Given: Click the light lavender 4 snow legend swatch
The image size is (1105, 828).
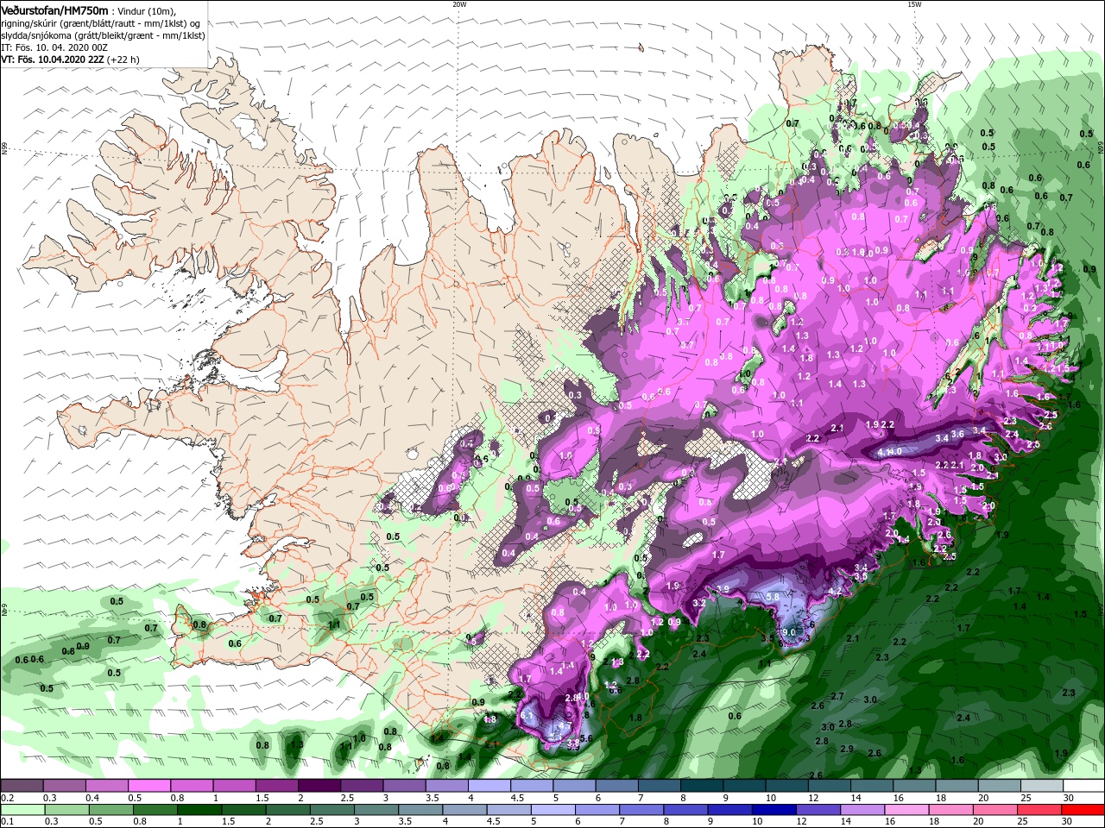Looking at the screenshot, I should click(489, 786).
